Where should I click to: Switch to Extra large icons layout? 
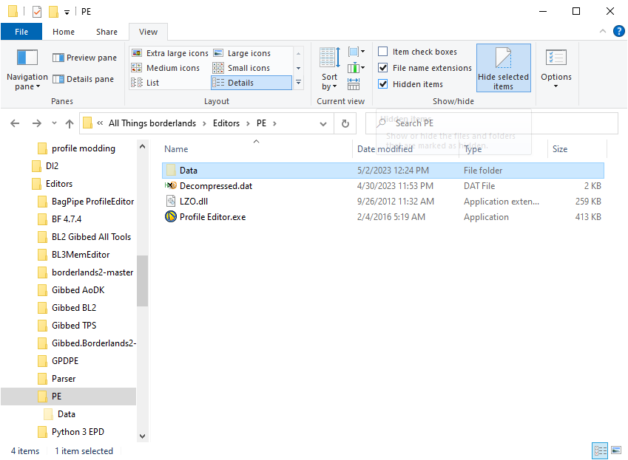point(170,53)
